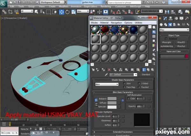The image size is (191, 136).
Task: Click the Opacity value field
Action: [140, 106]
